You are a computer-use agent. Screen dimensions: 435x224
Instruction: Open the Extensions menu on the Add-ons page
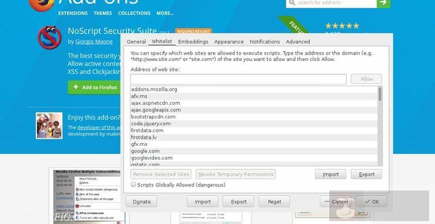pyautogui.click(x=73, y=13)
